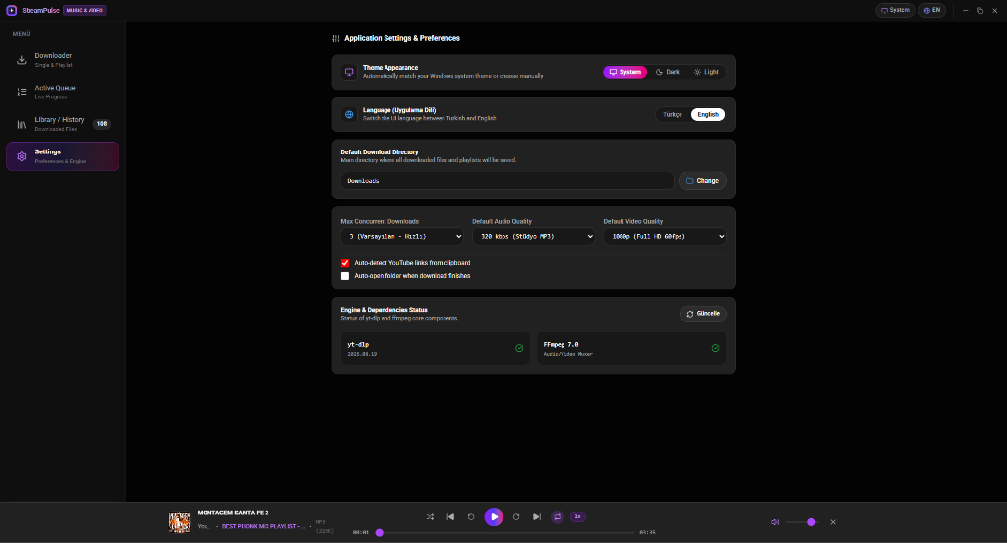Shuffle the playlist with the shuffle icon
This screenshot has width=1007, height=543.
(430, 516)
